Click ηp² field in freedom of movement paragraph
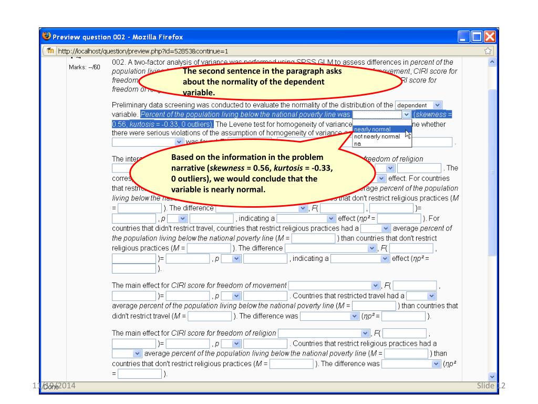The width and height of the screenshot is (538, 404). pyautogui.click(x=403, y=316)
